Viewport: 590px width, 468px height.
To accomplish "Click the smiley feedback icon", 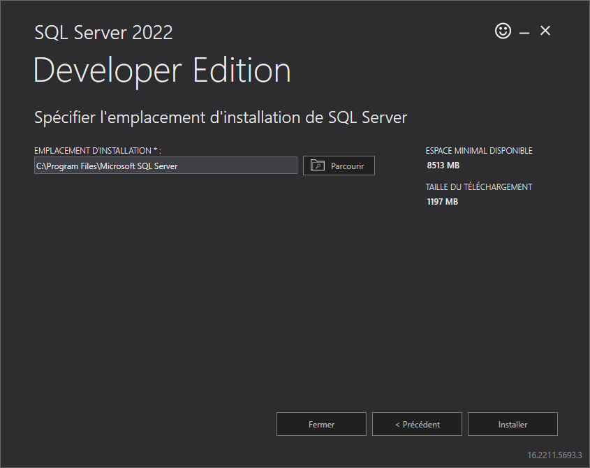I will pyautogui.click(x=503, y=31).
